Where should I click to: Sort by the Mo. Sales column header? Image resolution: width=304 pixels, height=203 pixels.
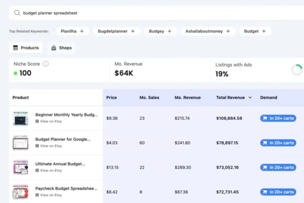click(149, 98)
